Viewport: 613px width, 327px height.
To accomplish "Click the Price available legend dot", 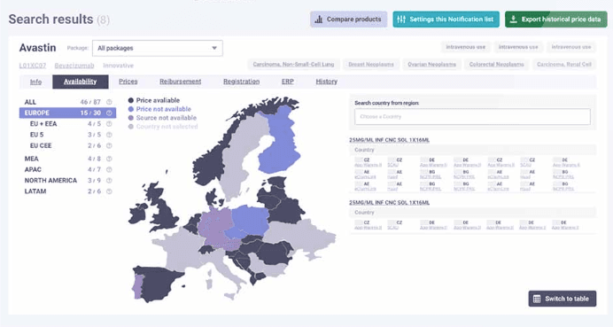I will coord(131,100).
